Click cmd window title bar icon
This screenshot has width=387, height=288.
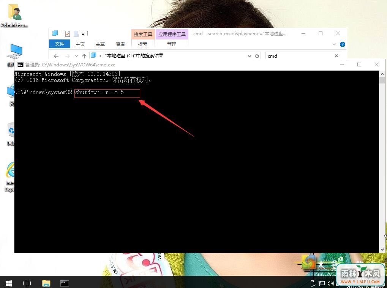(x=21, y=65)
